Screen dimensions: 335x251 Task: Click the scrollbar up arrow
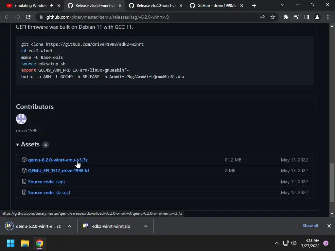332,26
